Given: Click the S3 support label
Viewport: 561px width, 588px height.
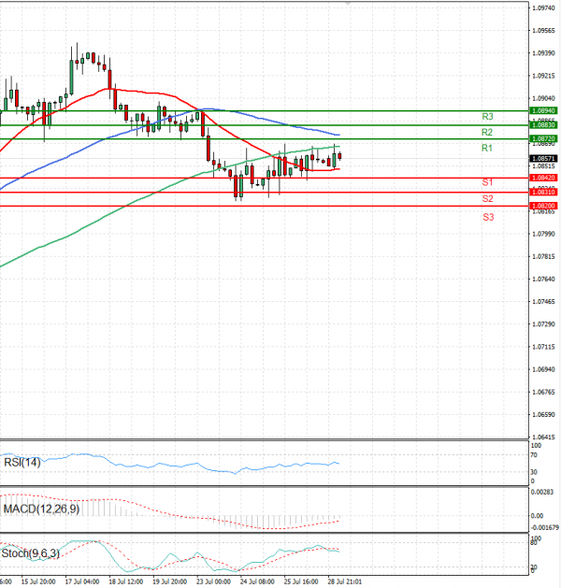Looking at the screenshot, I should (488, 217).
